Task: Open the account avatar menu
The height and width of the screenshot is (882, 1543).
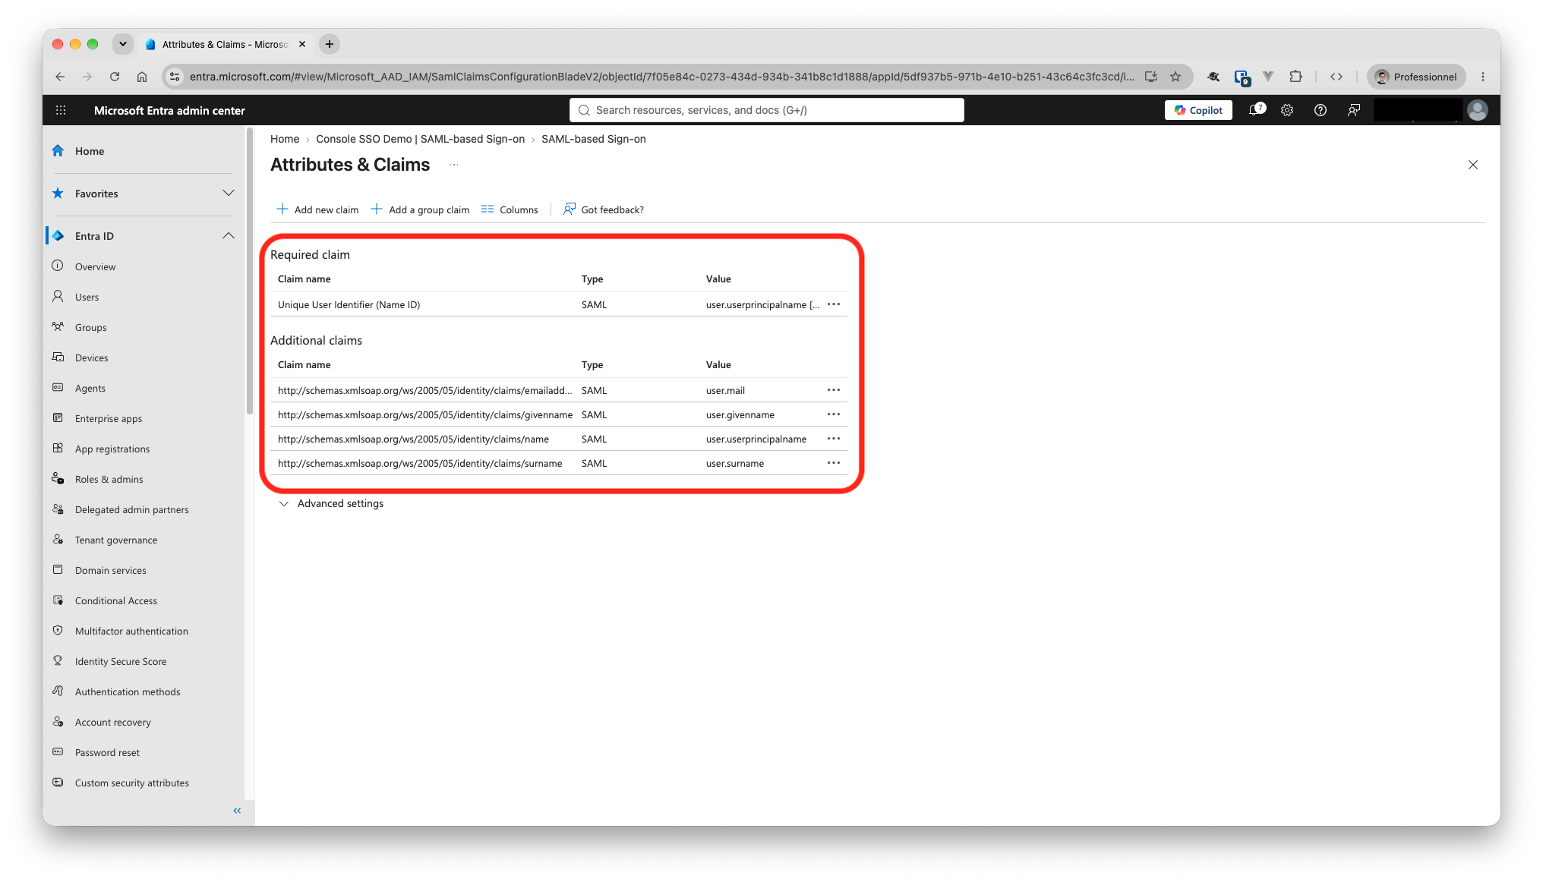Action: click(1477, 110)
